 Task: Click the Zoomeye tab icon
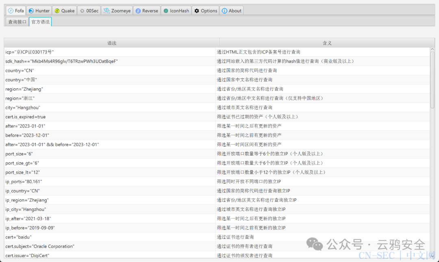[106, 11]
